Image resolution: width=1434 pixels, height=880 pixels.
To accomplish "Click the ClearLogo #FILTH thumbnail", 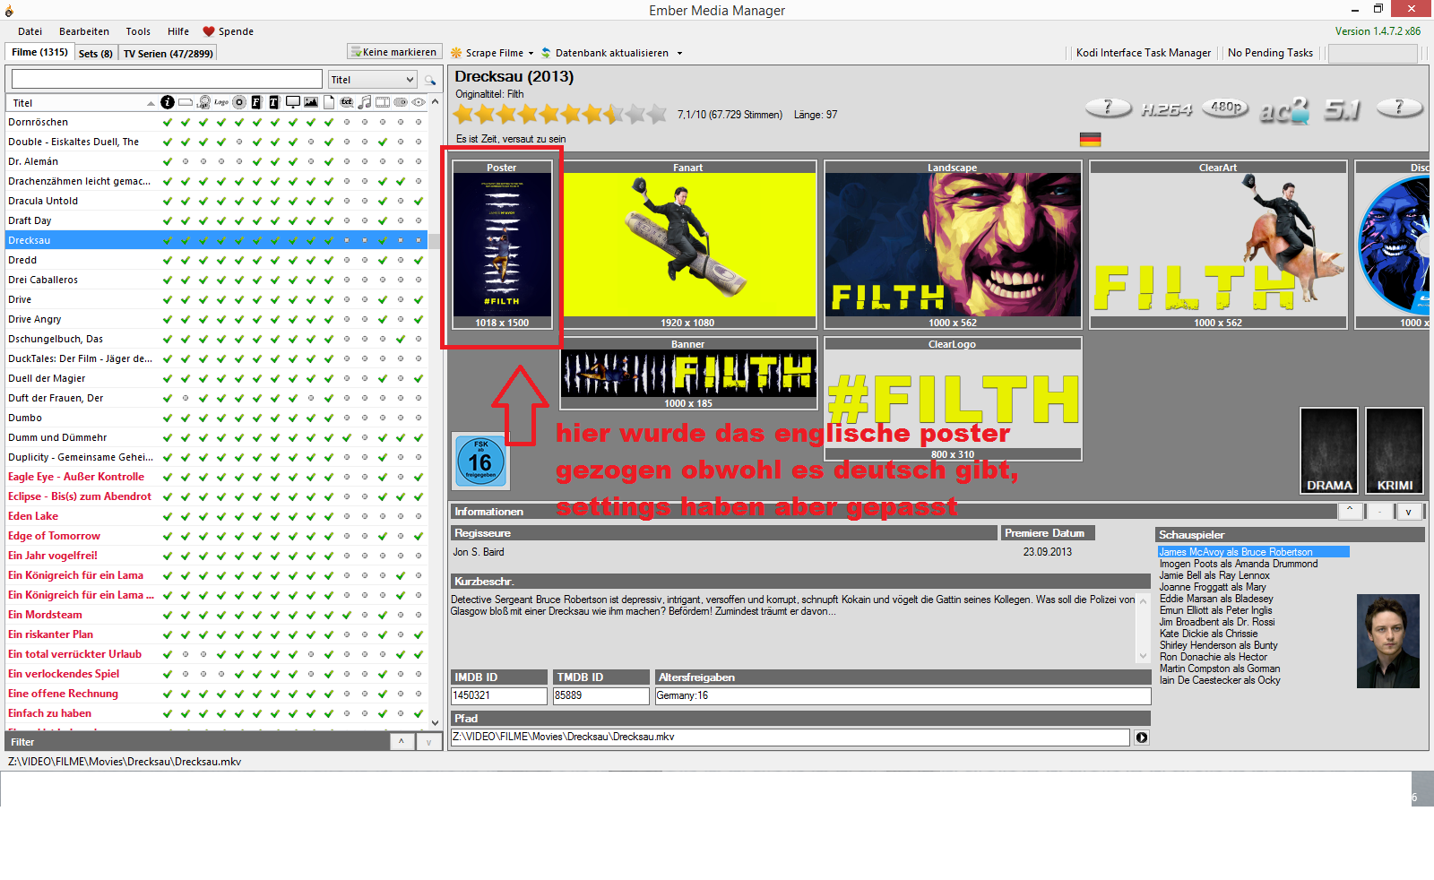I will (x=953, y=399).
